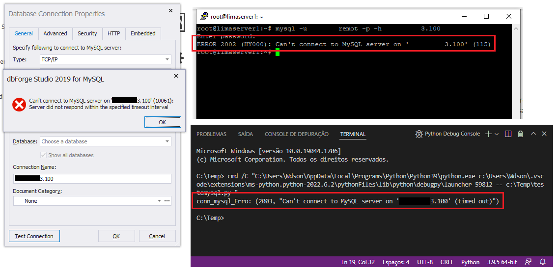This screenshot has height=275, width=558.
Task: Cancel the Database Connection Properties dialog
Action: 157,236
